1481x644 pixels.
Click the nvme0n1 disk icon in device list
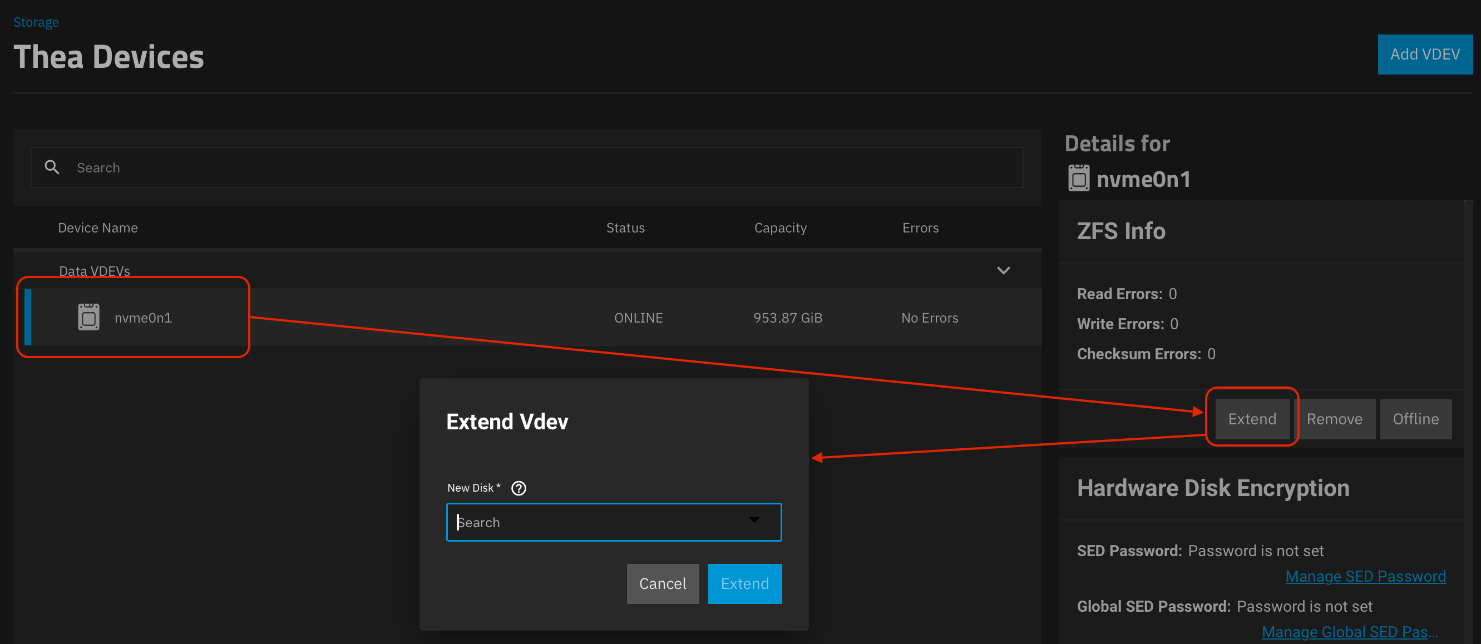[88, 317]
